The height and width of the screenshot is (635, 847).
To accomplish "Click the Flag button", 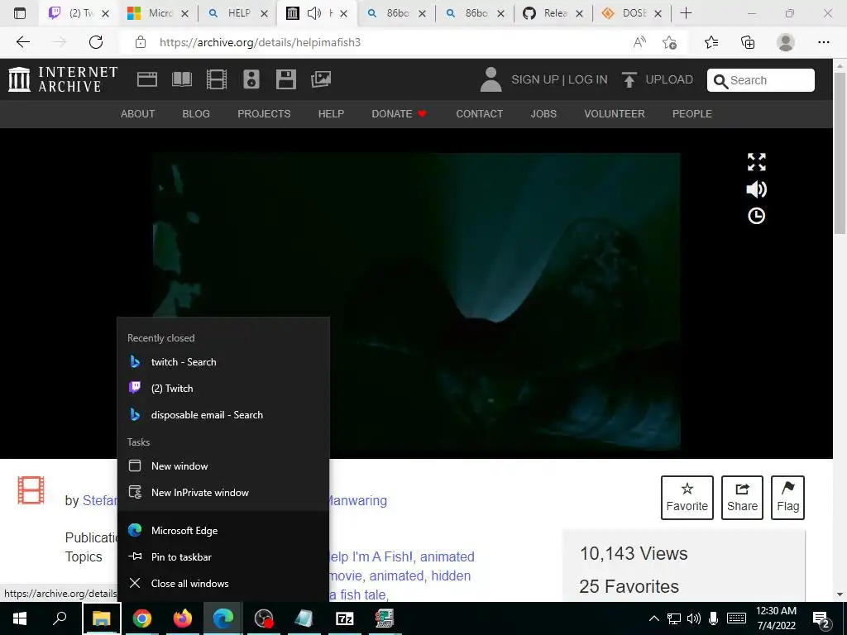I will click(787, 497).
